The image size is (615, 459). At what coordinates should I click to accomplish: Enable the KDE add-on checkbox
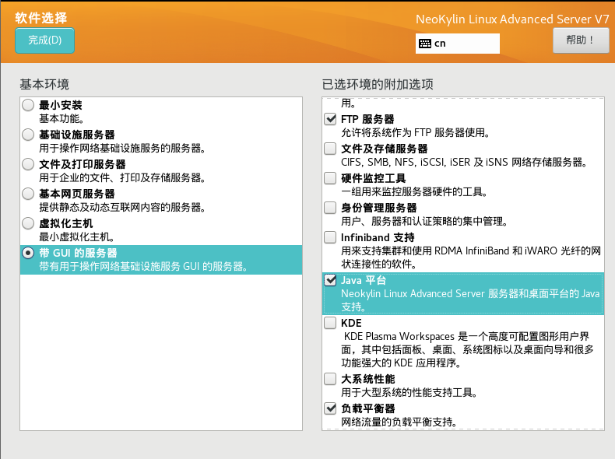[x=330, y=323]
